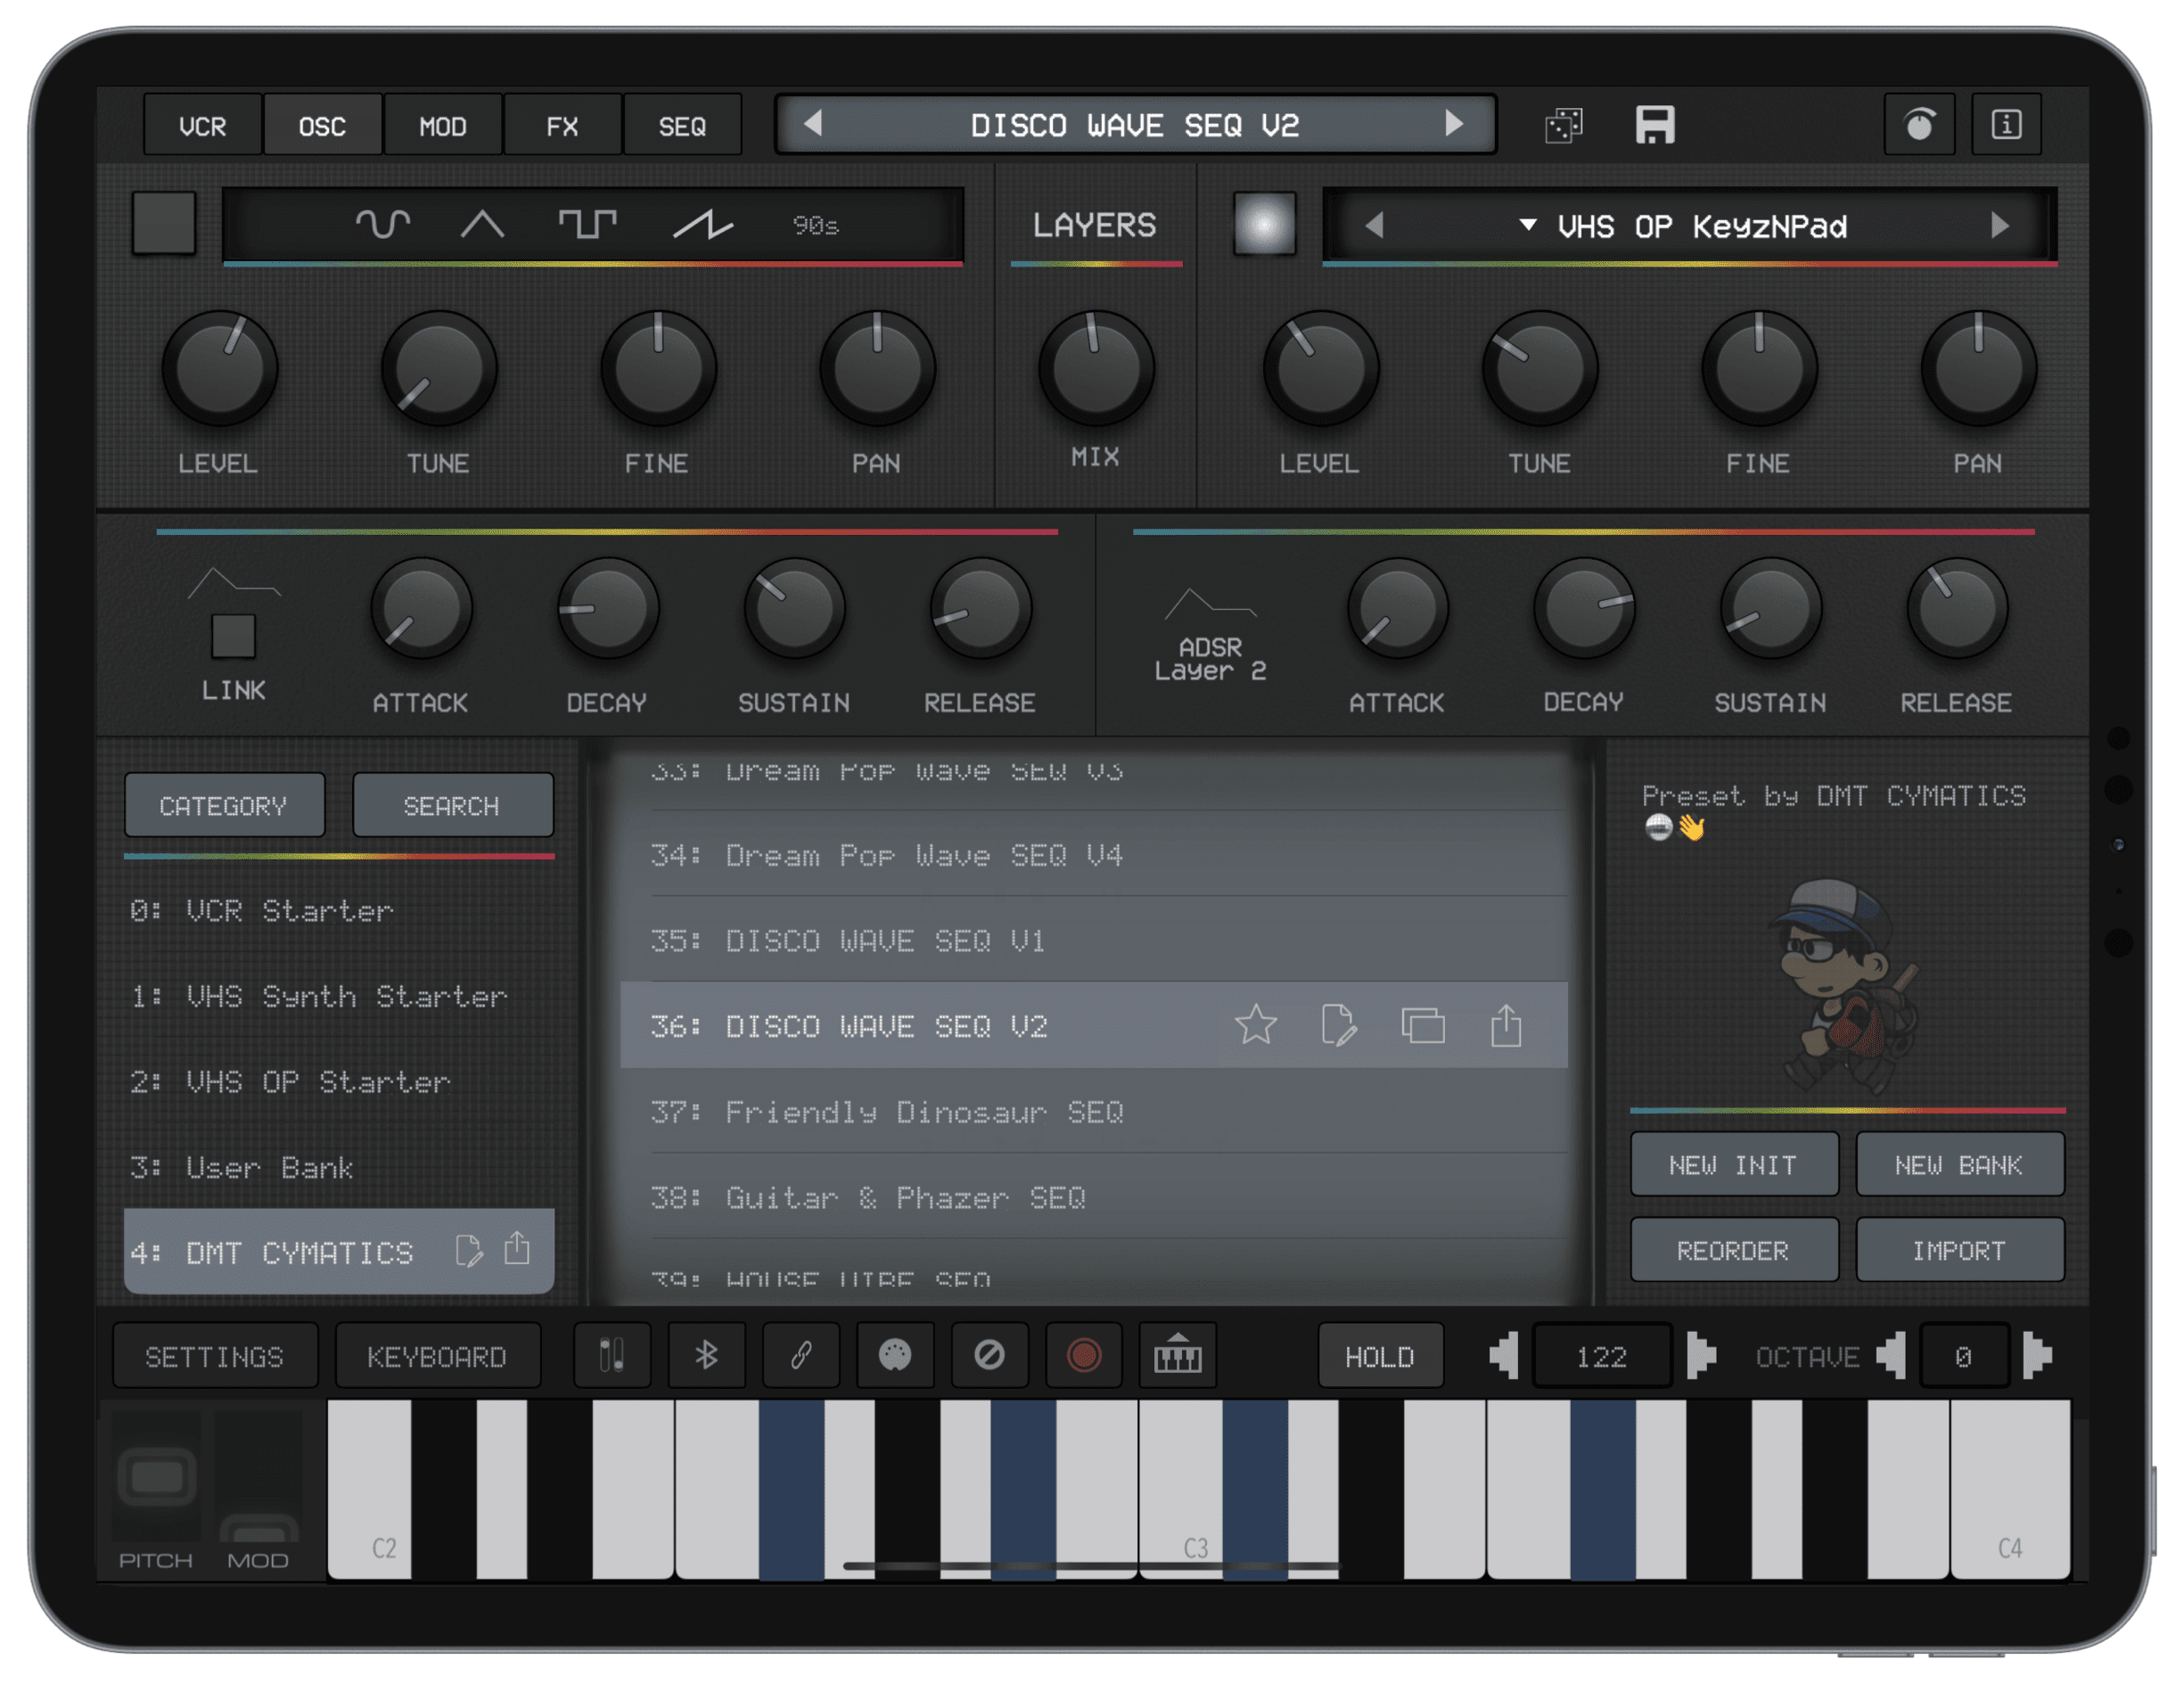Select the sawtooth waveform icon
The width and height of the screenshot is (2184, 1685).
point(703,224)
